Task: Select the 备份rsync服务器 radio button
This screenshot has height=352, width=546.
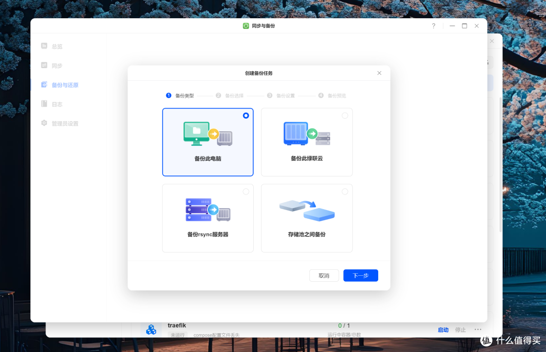Action: [246, 191]
